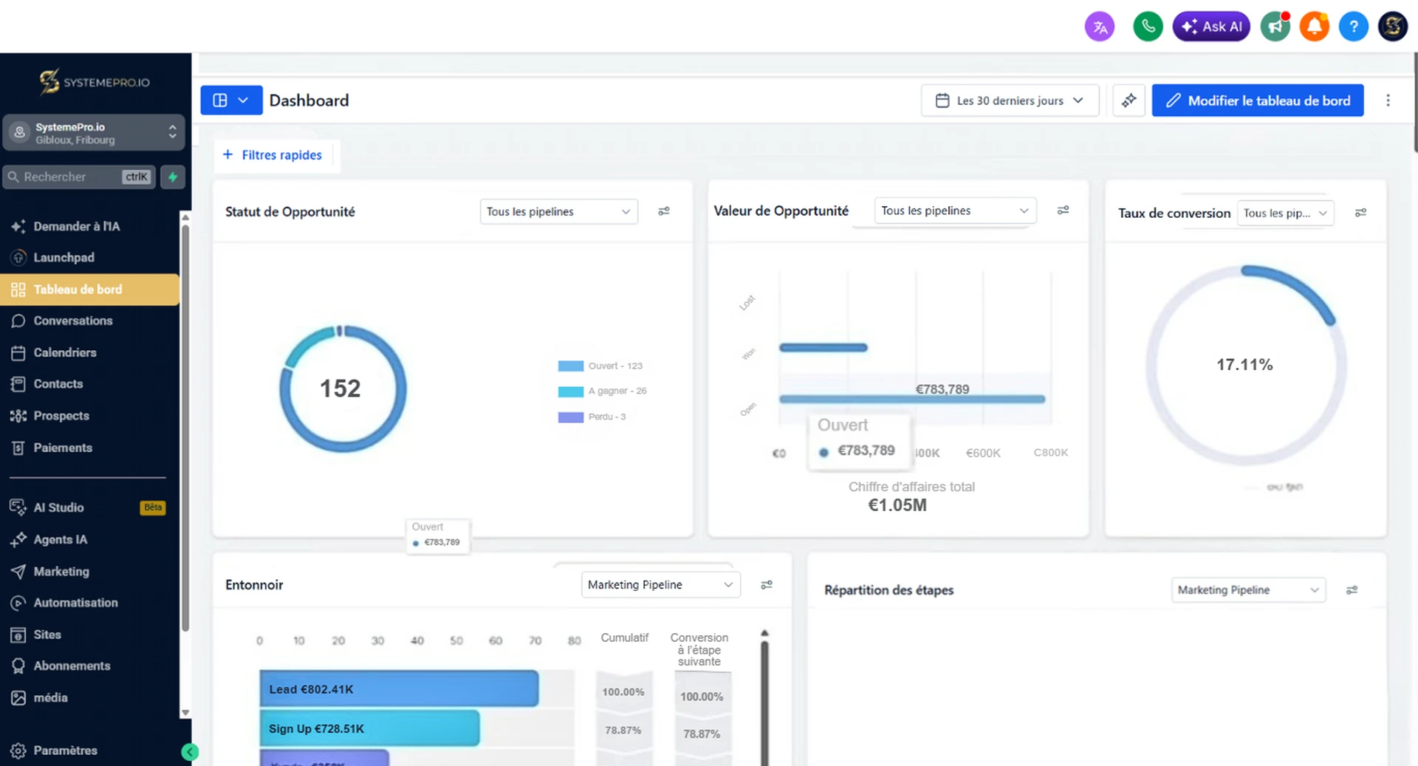Click the Entonnoir widget scrollbar
The image size is (1418, 766).
(764, 702)
